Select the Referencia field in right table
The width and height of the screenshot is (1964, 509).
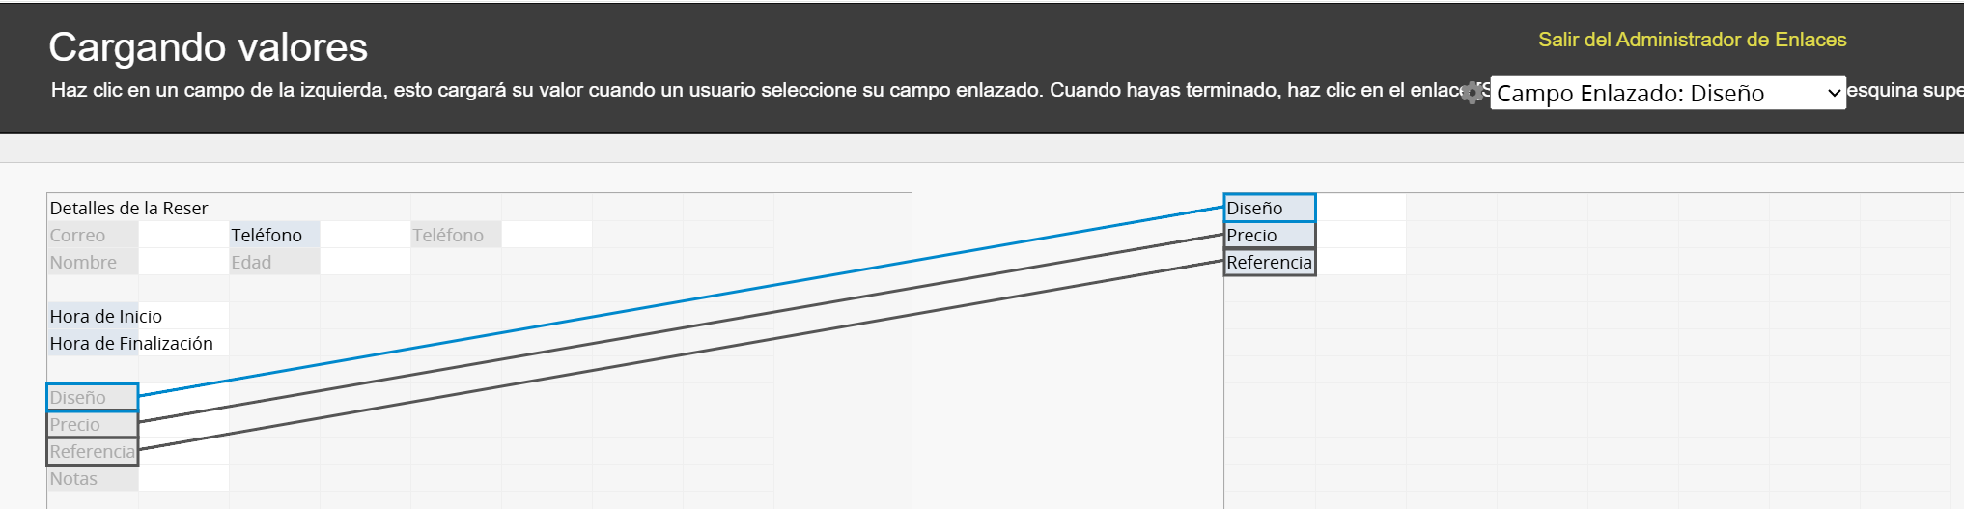tap(1270, 262)
